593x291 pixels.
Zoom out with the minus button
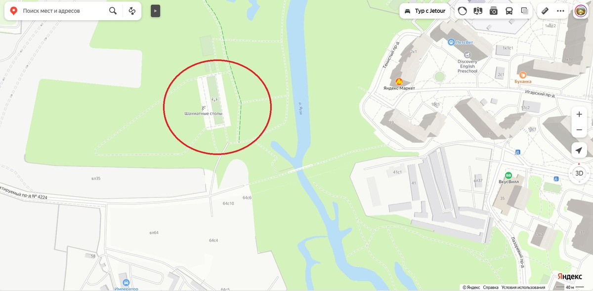click(x=579, y=130)
